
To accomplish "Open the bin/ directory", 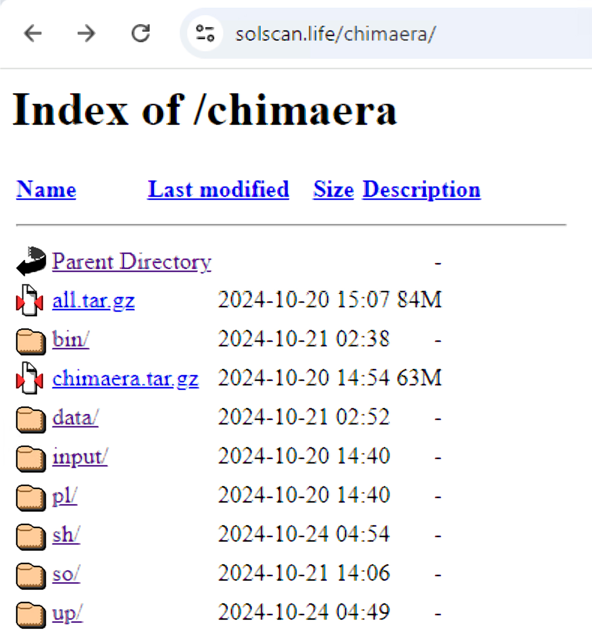I will 71,339.
